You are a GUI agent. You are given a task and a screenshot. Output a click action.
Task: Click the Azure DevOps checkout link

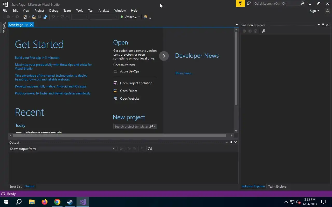[x=130, y=71]
